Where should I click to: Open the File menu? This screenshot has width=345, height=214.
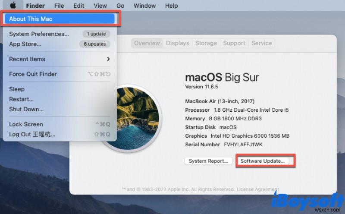tap(59, 6)
